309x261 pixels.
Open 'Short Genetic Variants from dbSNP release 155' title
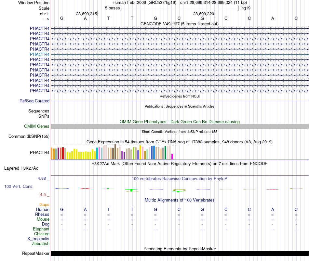pos(180,132)
